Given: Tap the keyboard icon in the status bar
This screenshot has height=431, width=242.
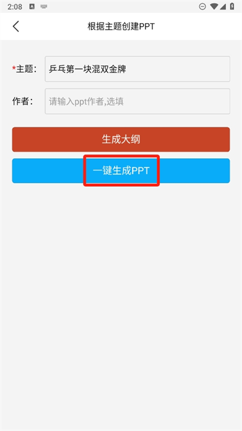Looking at the screenshot, I should pos(44,7).
